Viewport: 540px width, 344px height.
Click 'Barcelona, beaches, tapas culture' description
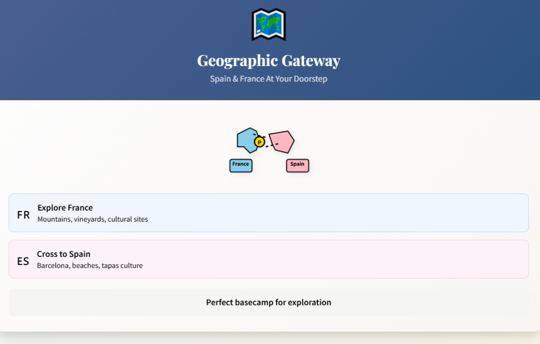(x=90, y=265)
